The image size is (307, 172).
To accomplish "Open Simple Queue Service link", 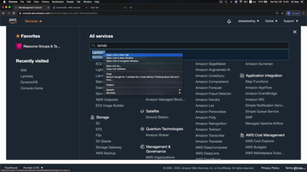I will coord(262,111).
